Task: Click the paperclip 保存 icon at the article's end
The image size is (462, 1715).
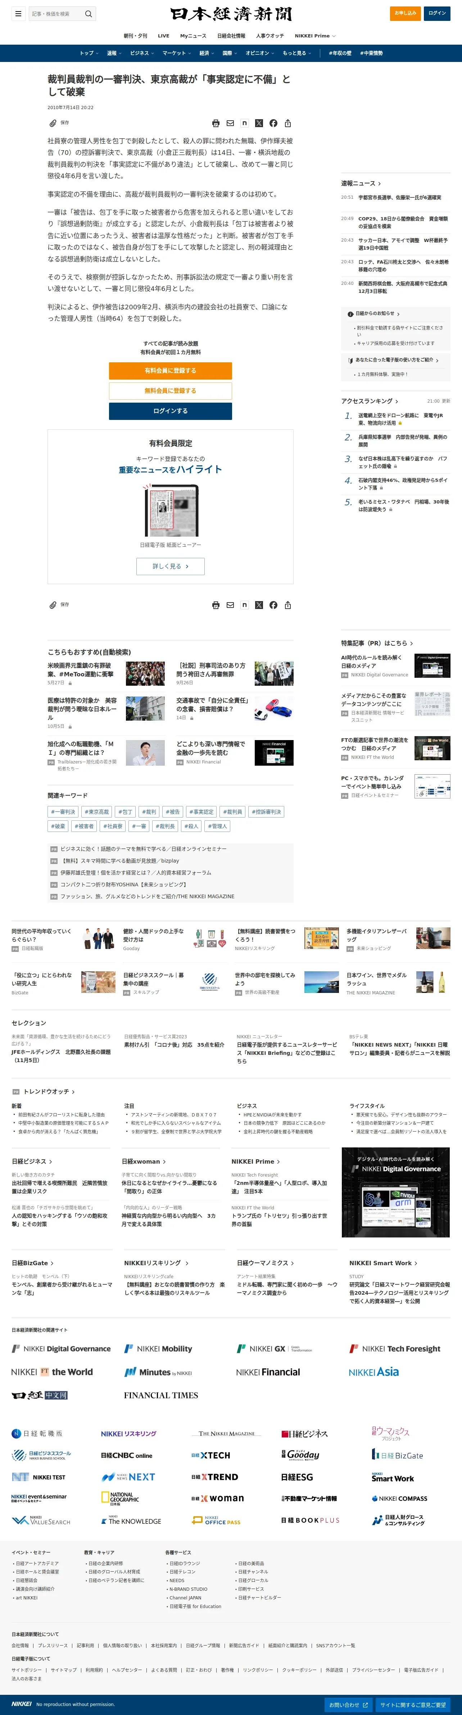Action: coord(53,605)
